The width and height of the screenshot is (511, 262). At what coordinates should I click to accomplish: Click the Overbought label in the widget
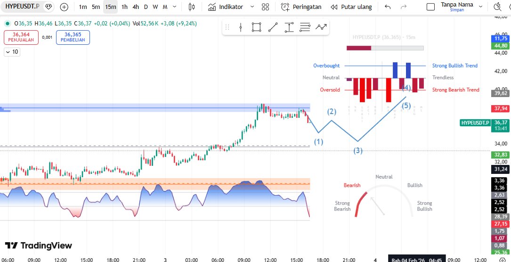[326, 65]
